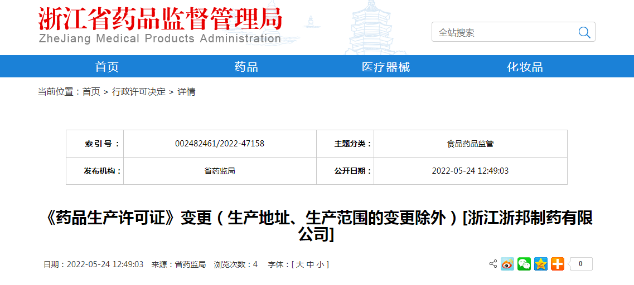Viewport: 634px width, 285px height.
Task: Click the magnifier search icon
Action: click(584, 32)
